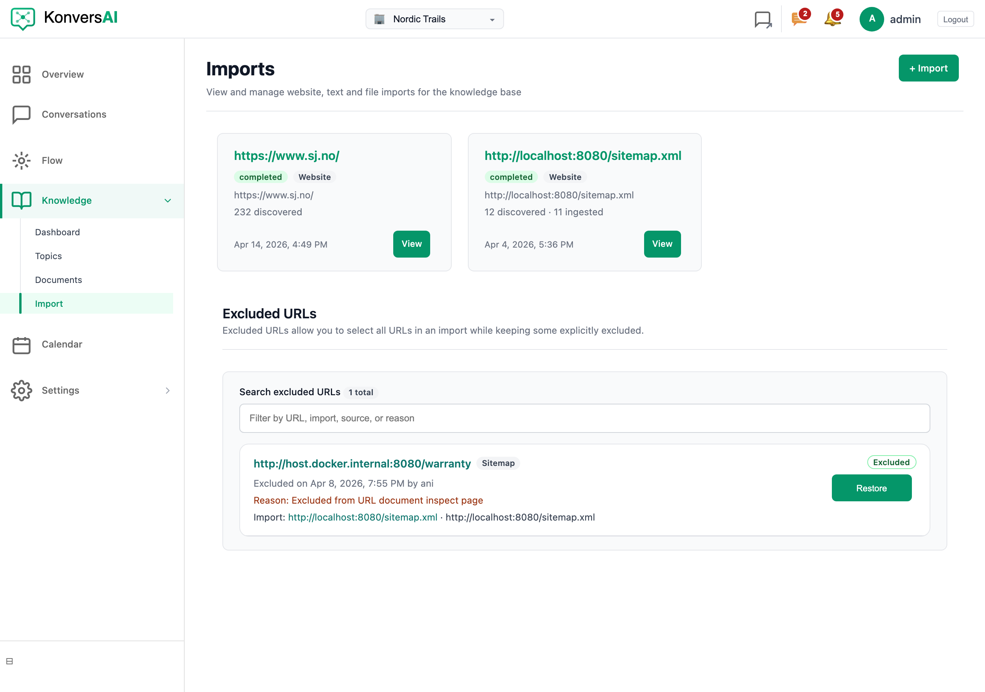Click the Settings gear icon
Screen dimensions: 985x692
coord(22,391)
